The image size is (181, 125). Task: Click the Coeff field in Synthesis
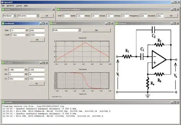[x=18, y=35]
